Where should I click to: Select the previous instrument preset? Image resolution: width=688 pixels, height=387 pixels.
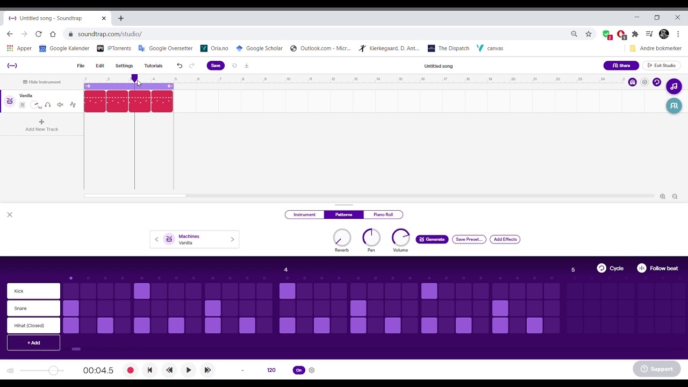(157, 239)
